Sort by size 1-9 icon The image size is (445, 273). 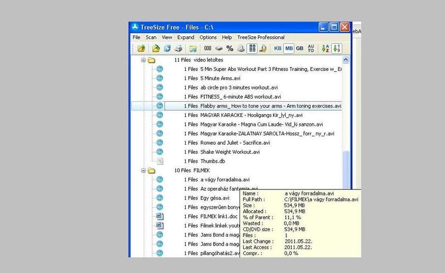[337, 48]
